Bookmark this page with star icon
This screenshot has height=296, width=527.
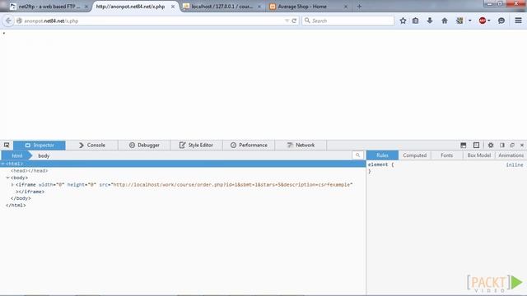point(403,21)
